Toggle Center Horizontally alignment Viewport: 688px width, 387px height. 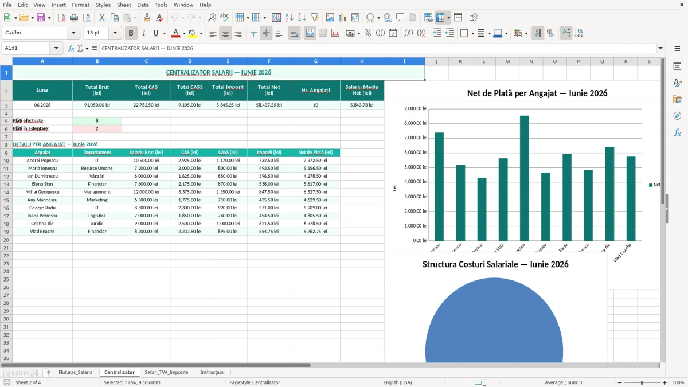(x=225, y=33)
